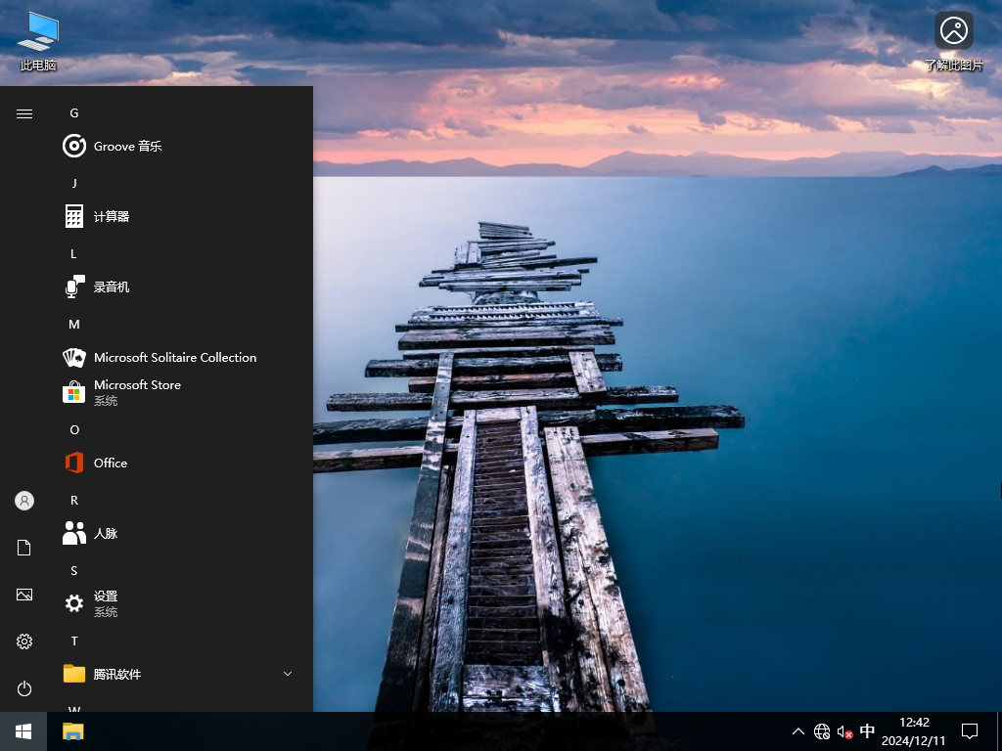Switch the 中 input method indicator
The width and height of the screenshot is (1002, 751).
pos(867,731)
